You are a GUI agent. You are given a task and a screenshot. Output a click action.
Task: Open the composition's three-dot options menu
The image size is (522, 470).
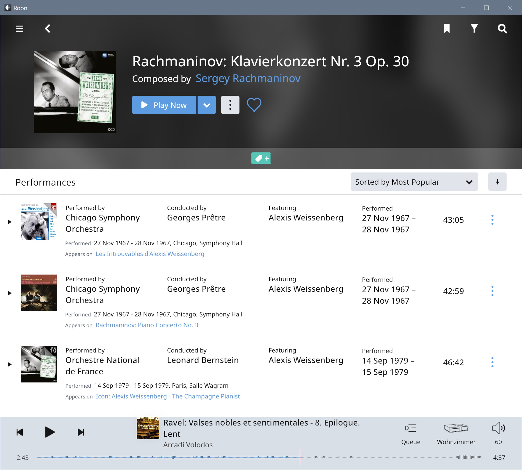pos(230,105)
